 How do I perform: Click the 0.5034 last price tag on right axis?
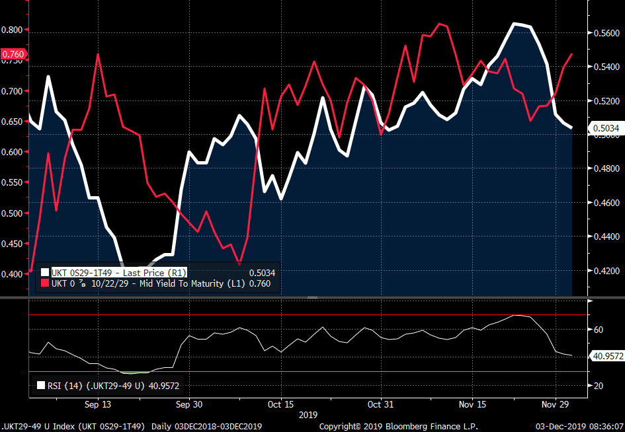pyautogui.click(x=604, y=129)
